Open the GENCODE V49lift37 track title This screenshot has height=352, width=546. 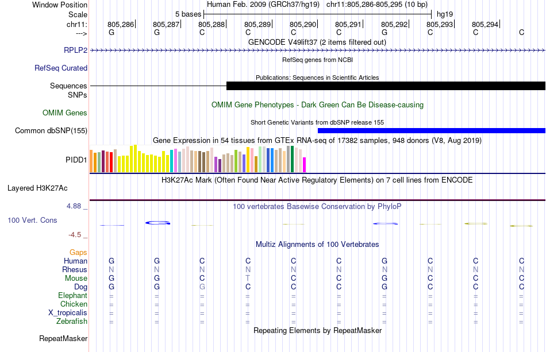(x=317, y=42)
